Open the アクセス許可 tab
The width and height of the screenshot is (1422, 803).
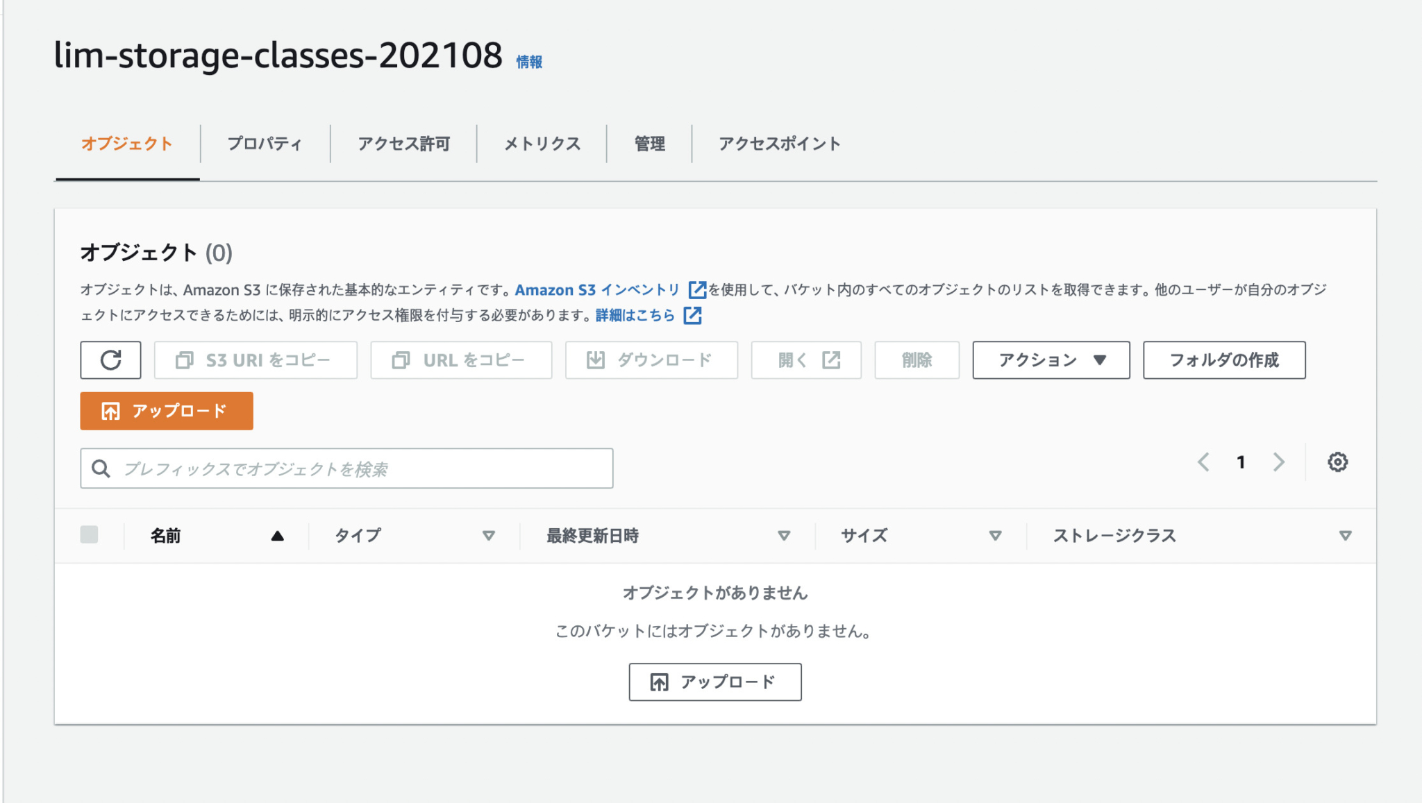403,144
